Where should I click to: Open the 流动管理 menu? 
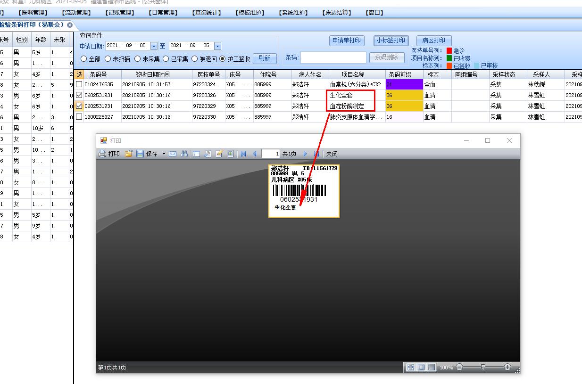pos(76,13)
